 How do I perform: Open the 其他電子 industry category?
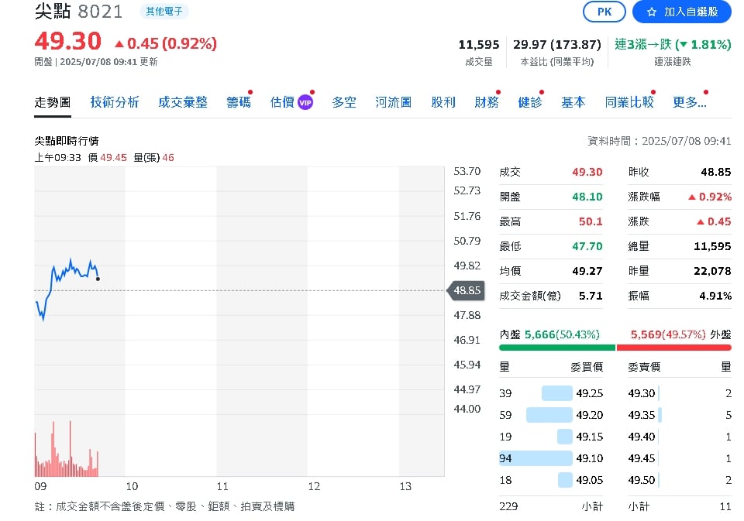click(x=164, y=12)
